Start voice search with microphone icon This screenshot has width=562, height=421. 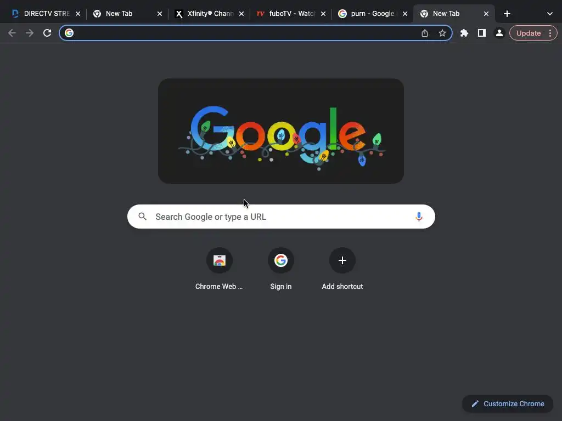(419, 217)
